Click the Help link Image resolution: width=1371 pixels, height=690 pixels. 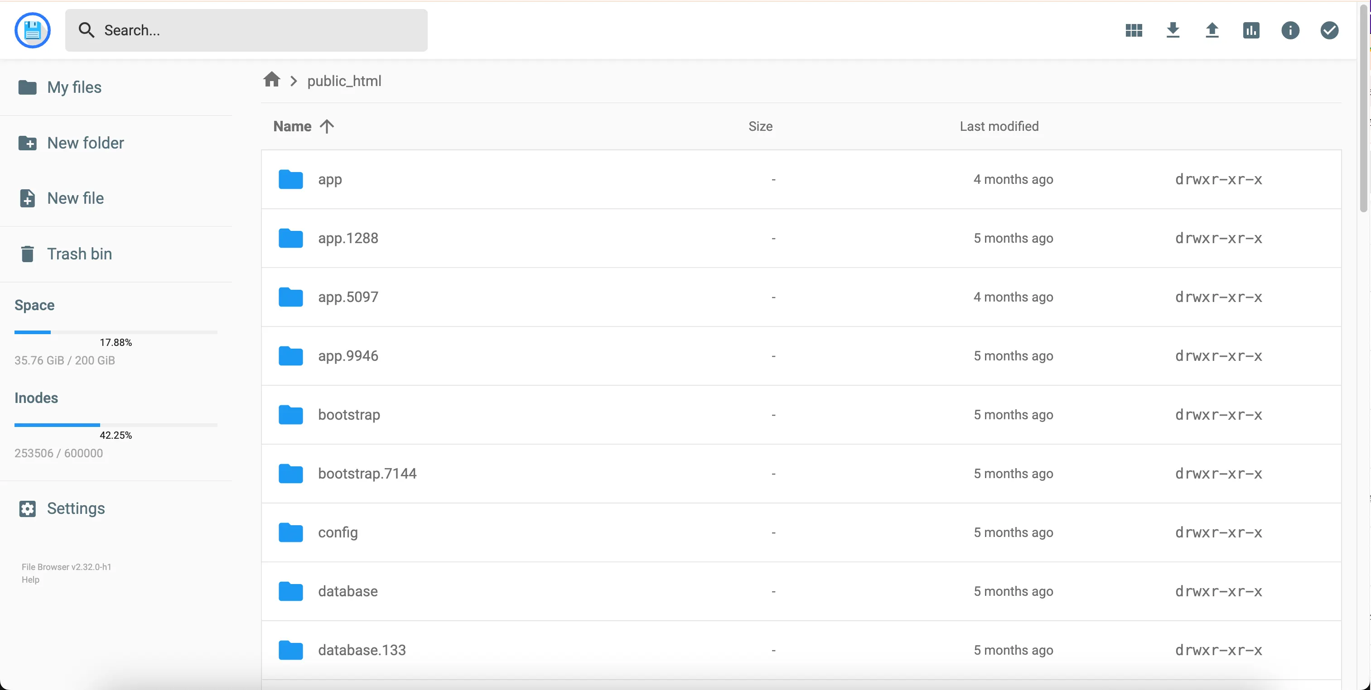(x=30, y=580)
